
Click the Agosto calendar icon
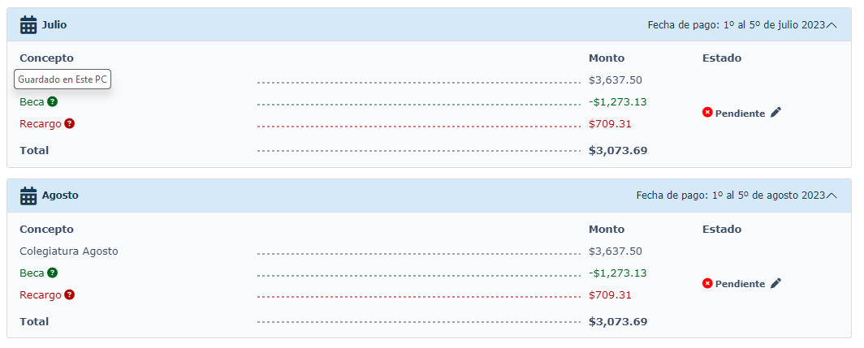coord(28,195)
